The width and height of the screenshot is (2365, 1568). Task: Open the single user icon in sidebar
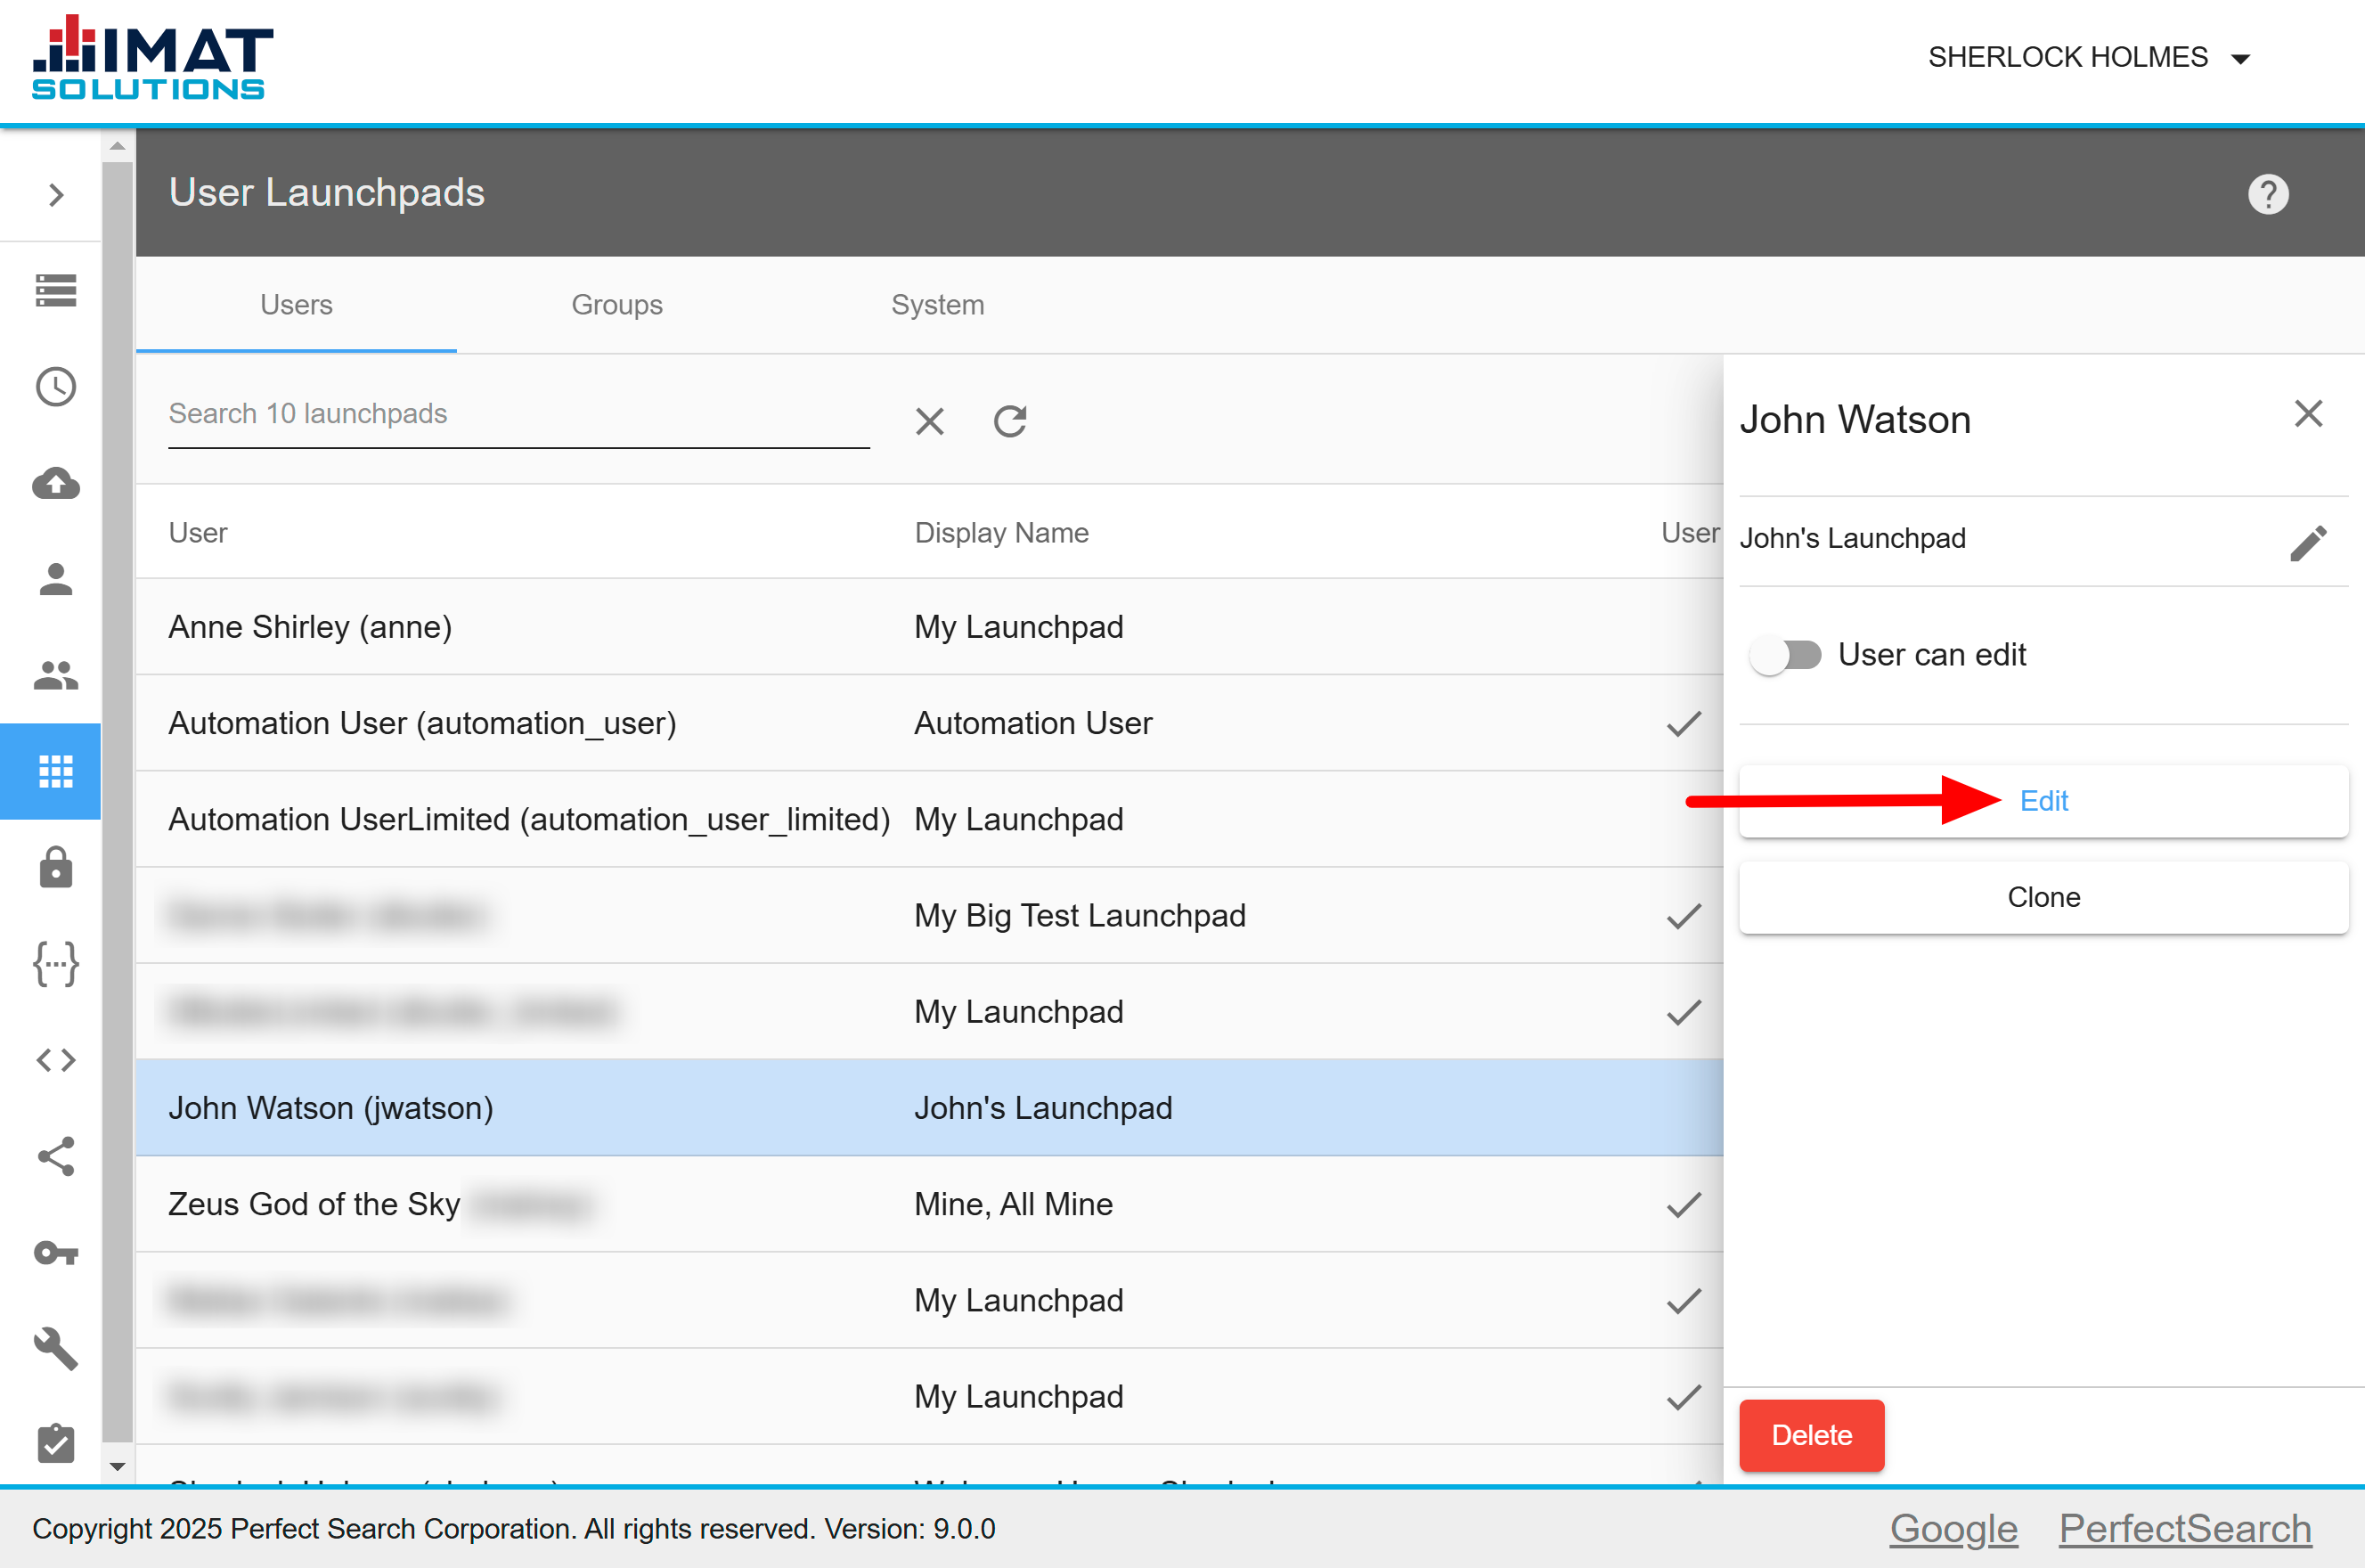(x=56, y=579)
